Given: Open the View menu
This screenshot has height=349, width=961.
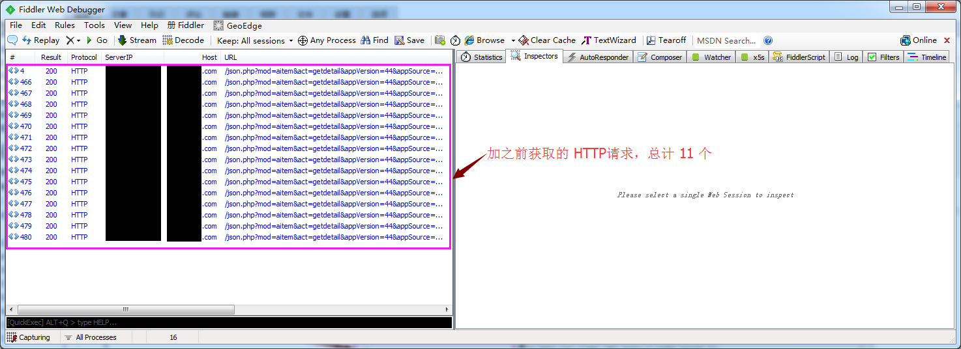Looking at the screenshot, I should click(123, 25).
